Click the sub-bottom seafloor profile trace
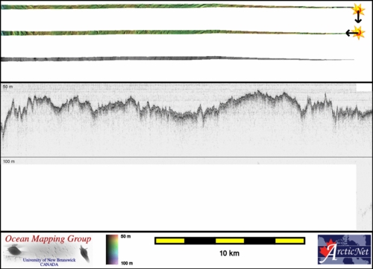This screenshot has height=269, width=373. (186, 110)
